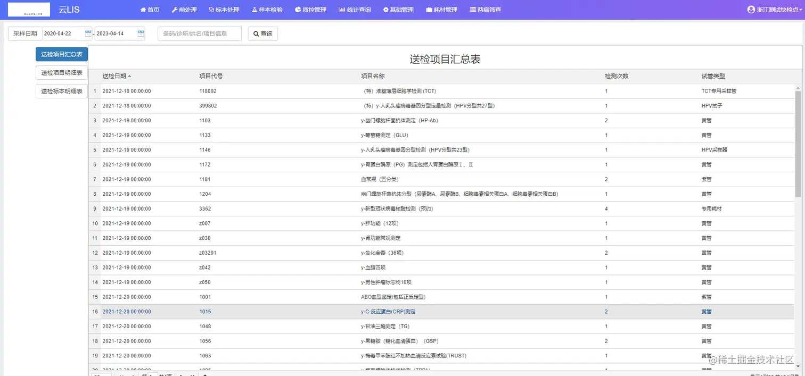
Task: Switch to 送检项目明细表 report
Action: (61, 72)
